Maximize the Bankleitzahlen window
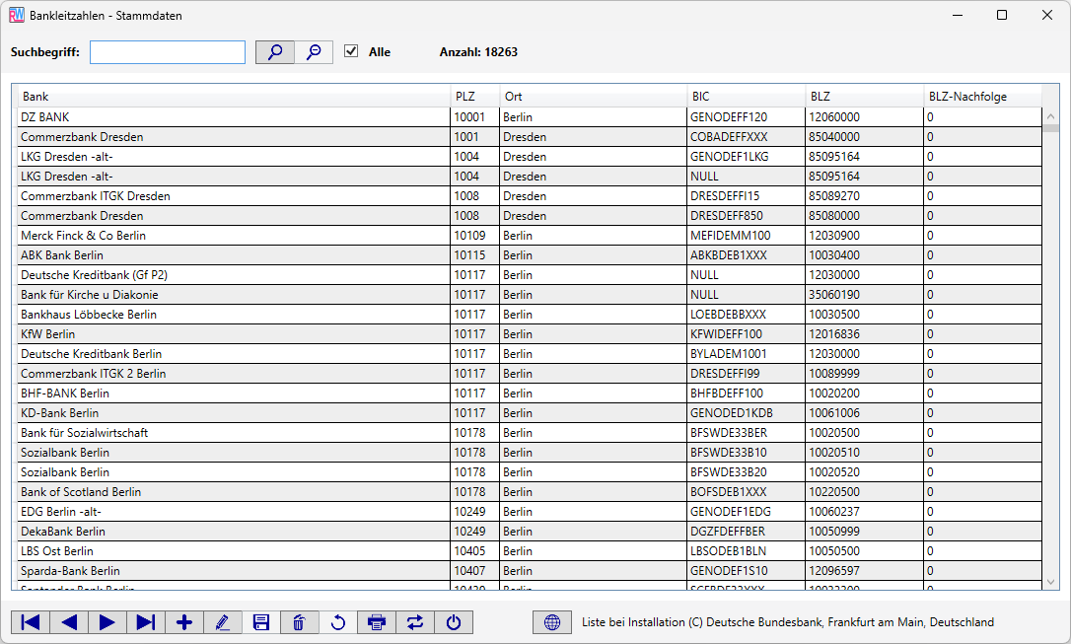Viewport: 1071px width, 644px height. [x=1002, y=15]
